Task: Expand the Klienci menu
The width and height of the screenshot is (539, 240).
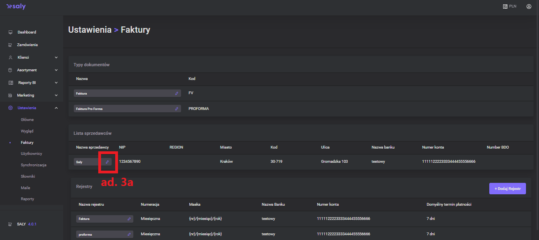Action: 56,58
